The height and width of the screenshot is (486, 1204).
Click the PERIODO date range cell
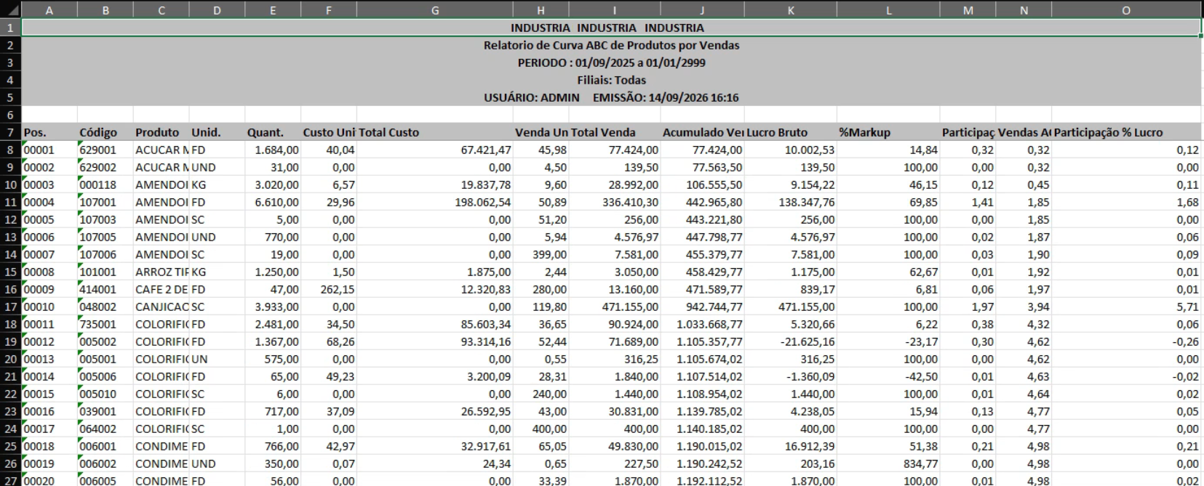pos(611,62)
